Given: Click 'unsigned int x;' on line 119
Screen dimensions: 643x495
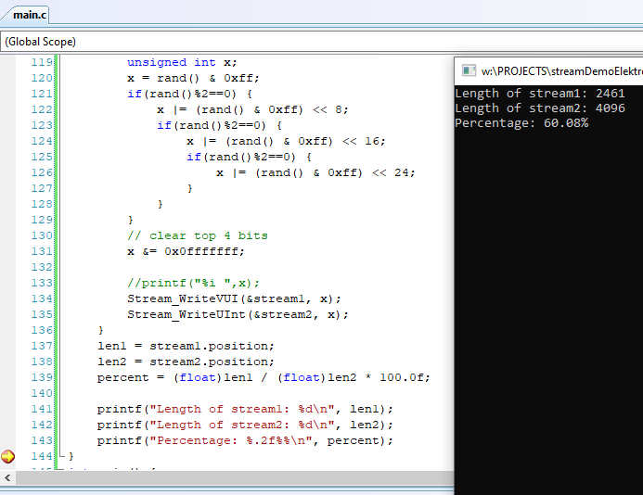Looking at the screenshot, I should [x=182, y=62].
